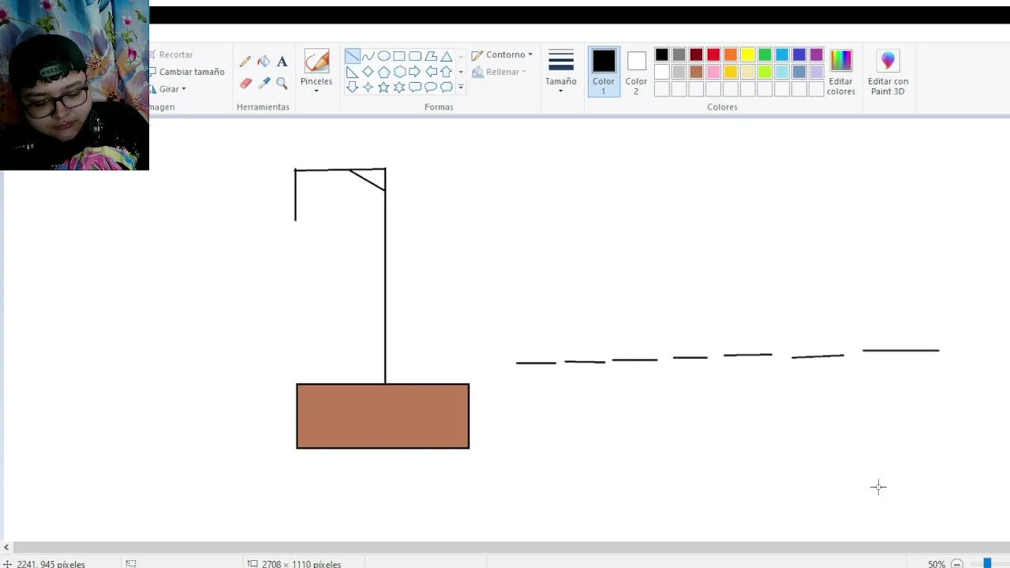Move shapes gallery down one row
The width and height of the screenshot is (1010, 568).
point(461,72)
